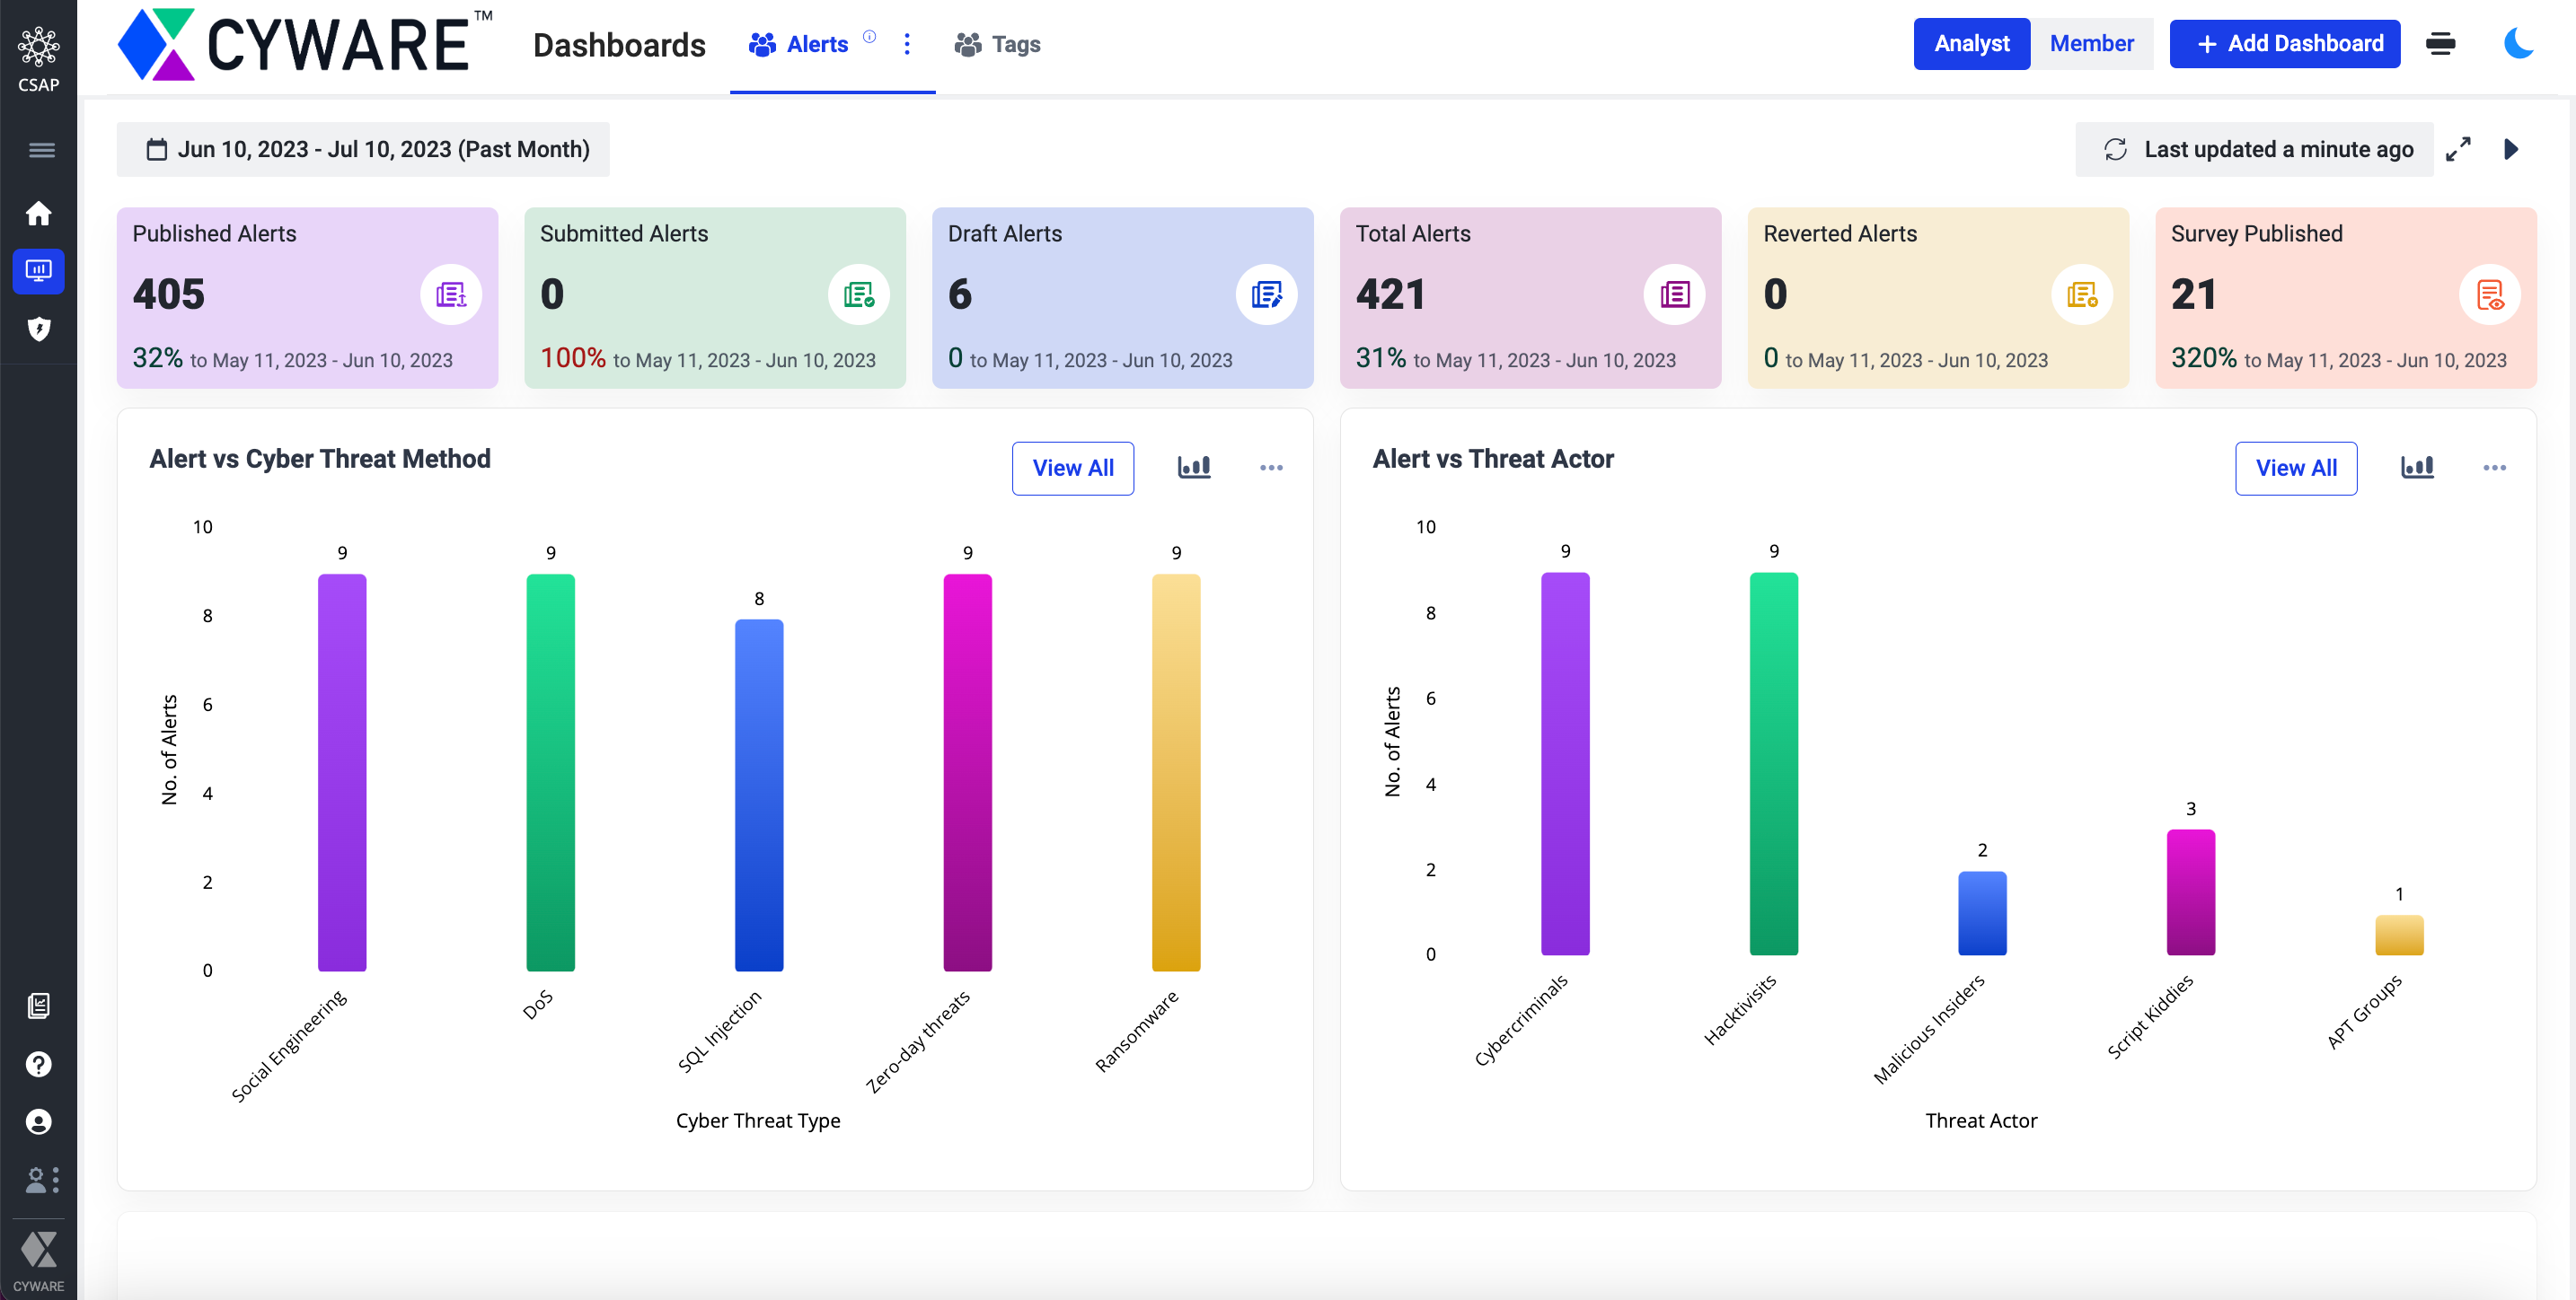Image resolution: width=2576 pixels, height=1300 pixels.
Task: Open the user profile icon in sidebar
Action: [38, 1122]
